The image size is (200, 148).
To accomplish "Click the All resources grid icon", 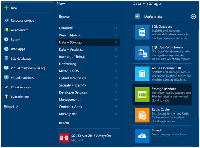I will click(6, 30).
